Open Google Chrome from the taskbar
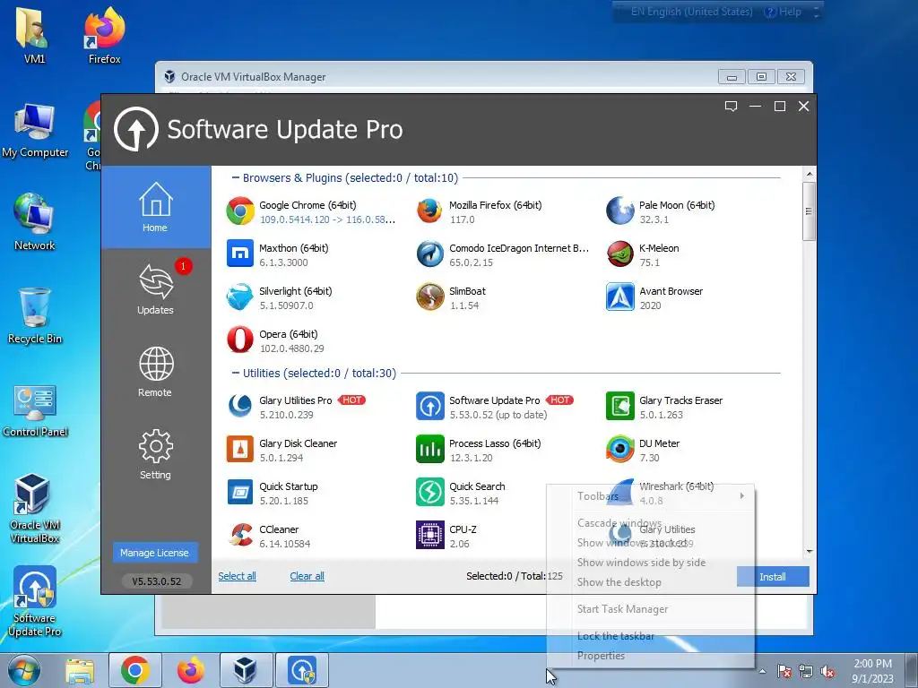 (135, 670)
